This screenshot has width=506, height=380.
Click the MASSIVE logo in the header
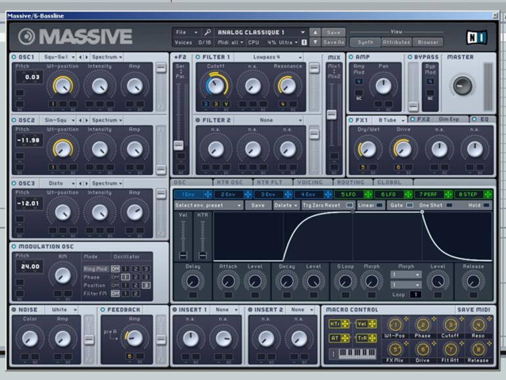(x=75, y=36)
